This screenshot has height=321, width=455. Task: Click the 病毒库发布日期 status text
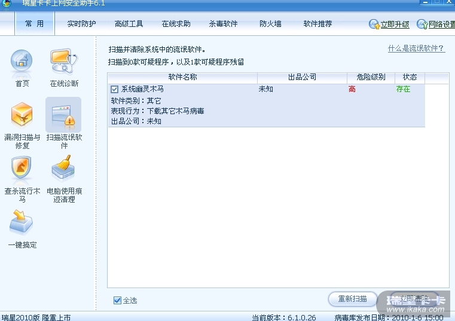click(x=389, y=317)
